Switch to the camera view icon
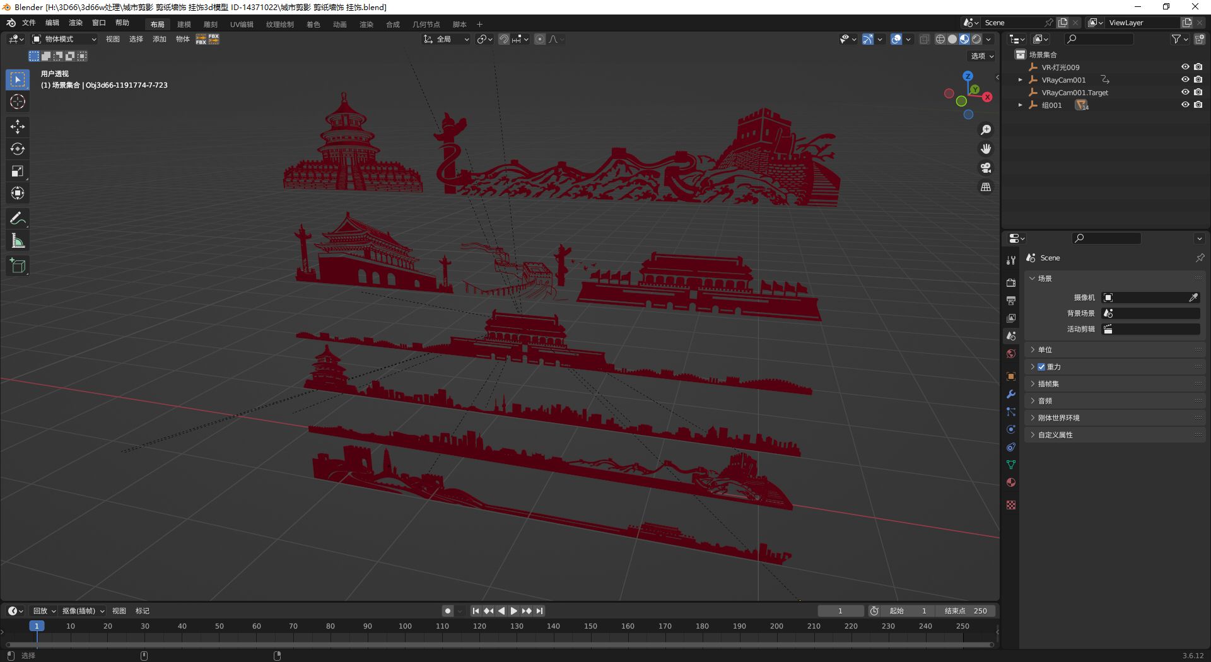The image size is (1211, 662). (986, 168)
